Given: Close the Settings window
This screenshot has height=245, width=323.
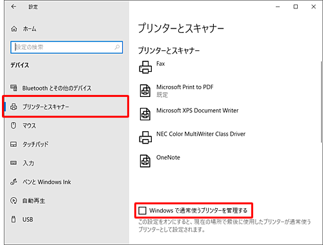Looking at the screenshot, I should tap(313, 6).
